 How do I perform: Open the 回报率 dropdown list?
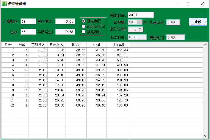click(140, 22)
